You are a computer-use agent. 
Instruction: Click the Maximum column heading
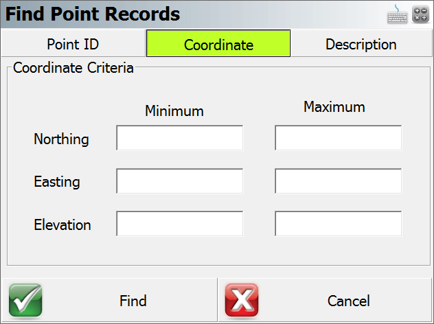point(334,107)
